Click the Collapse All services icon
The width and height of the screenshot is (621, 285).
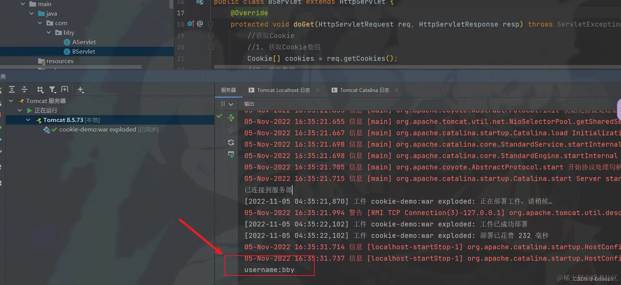pyautogui.click(x=24, y=89)
